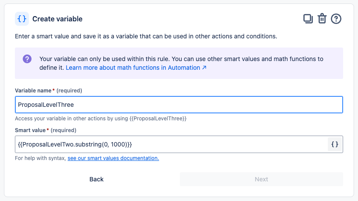The width and height of the screenshot is (358, 201).
Task: Open the smart values documentation link
Action: click(113, 158)
